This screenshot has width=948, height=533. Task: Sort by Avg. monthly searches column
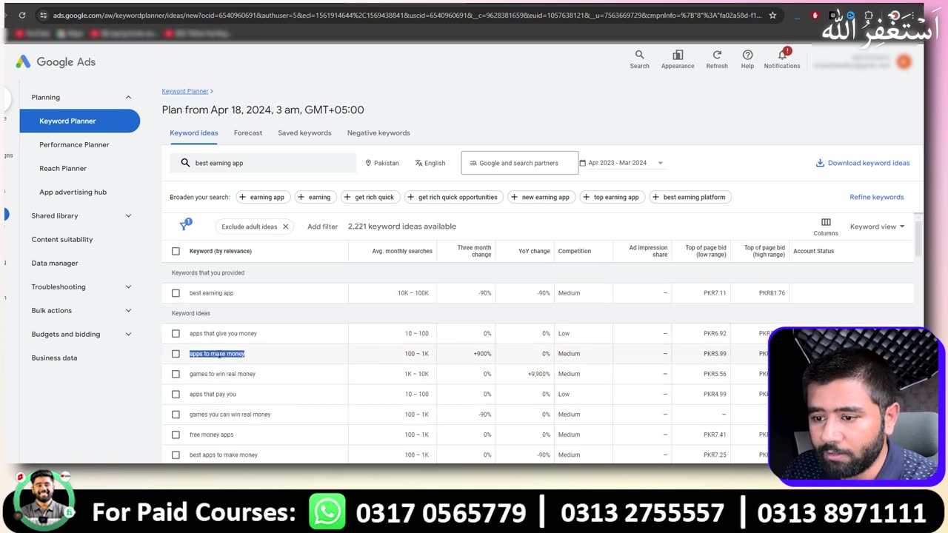coord(402,251)
